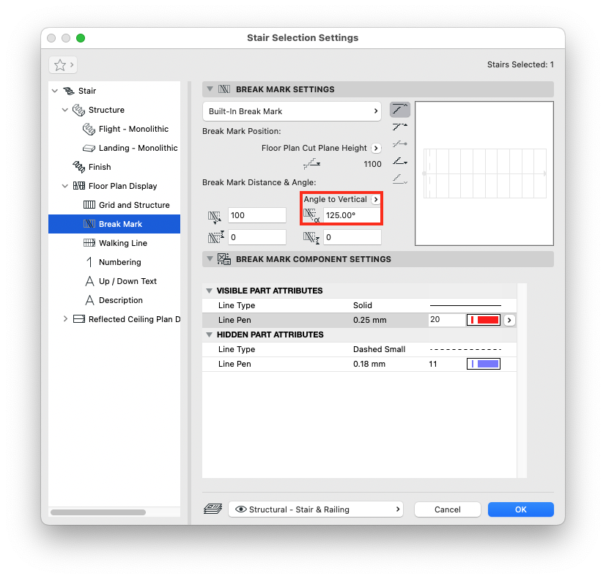Open Flight - Monolithic page

(133, 129)
